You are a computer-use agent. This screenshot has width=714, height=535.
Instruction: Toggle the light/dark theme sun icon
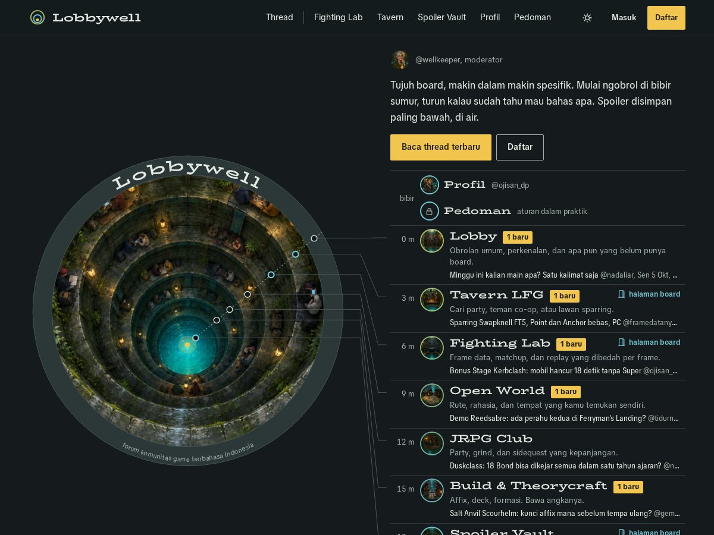click(x=587, y=18)
